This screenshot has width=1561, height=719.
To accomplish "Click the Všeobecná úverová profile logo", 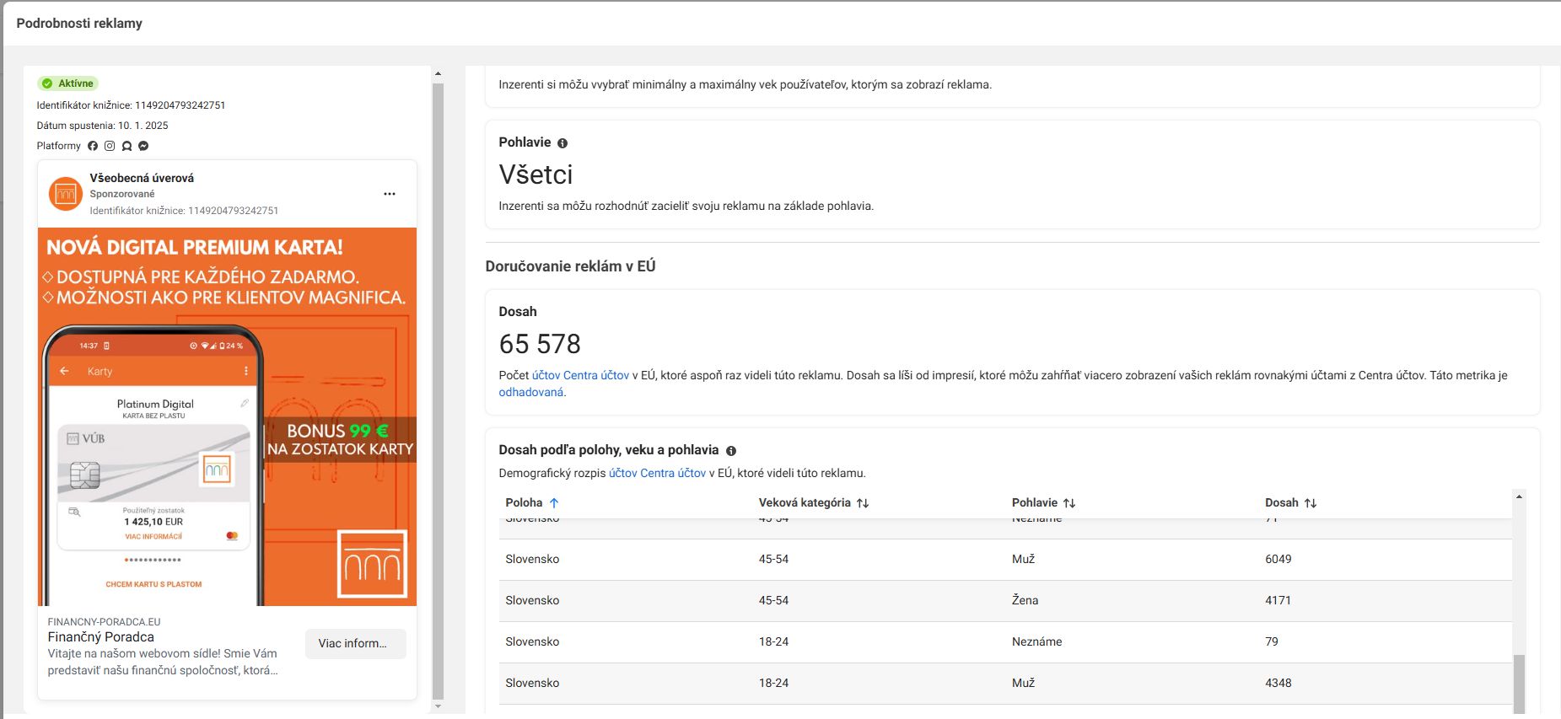I will 65,194.
